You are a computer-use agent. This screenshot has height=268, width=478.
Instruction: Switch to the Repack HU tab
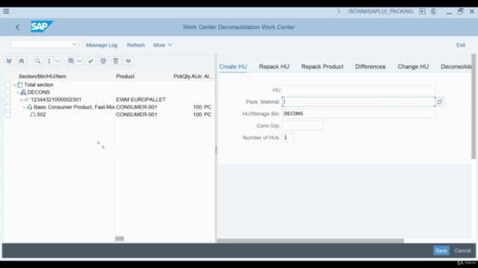click(x=274, y=66)
